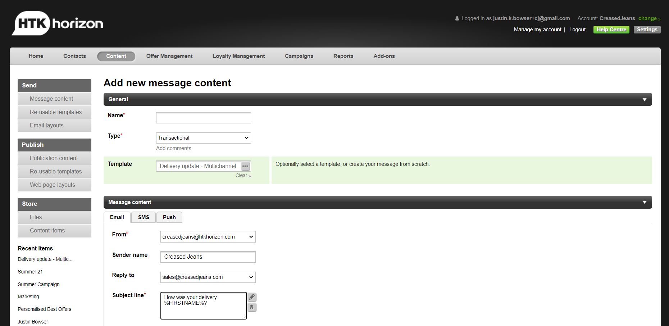Open recent item Summer 21
This screenshot has height=326, width=669.
[x=30, y=272]
